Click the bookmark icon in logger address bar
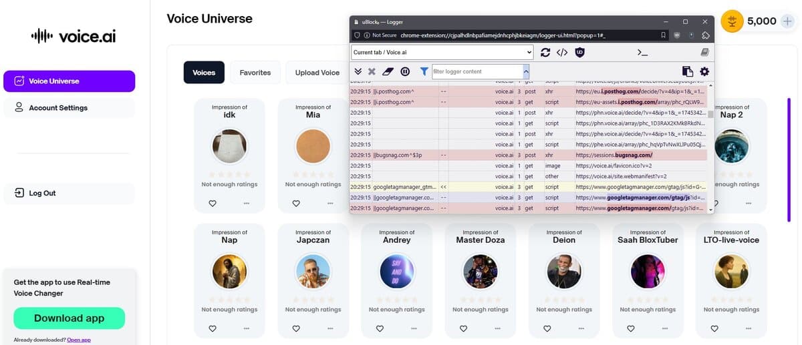The image size is (802, 345). [663, 35]
